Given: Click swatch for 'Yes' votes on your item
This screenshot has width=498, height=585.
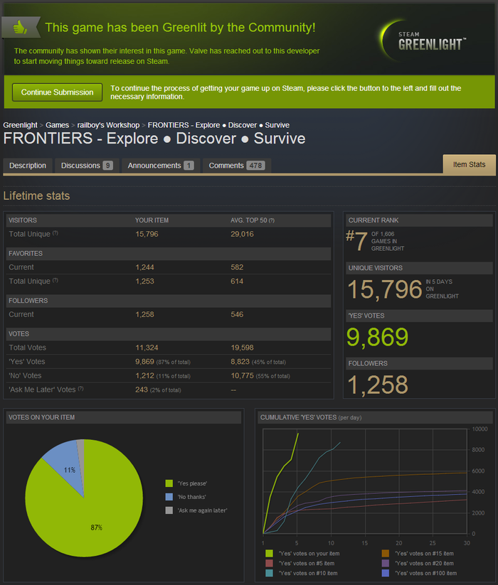Looking at the screenshot, I should (269, 553).
